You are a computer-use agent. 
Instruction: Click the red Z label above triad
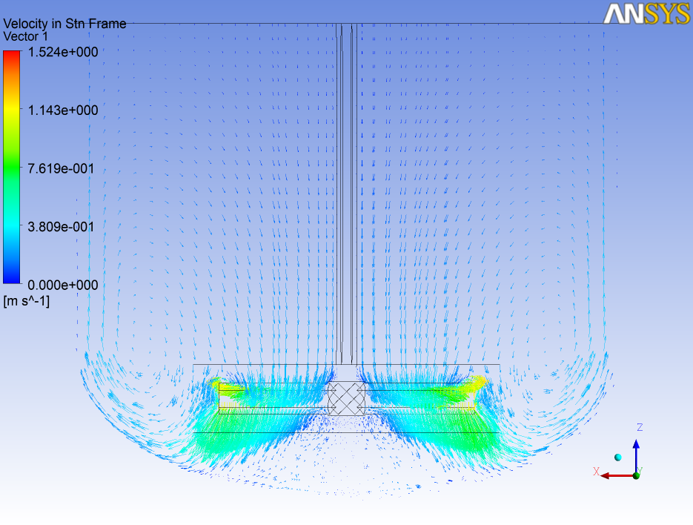click(x=639, y=427)
